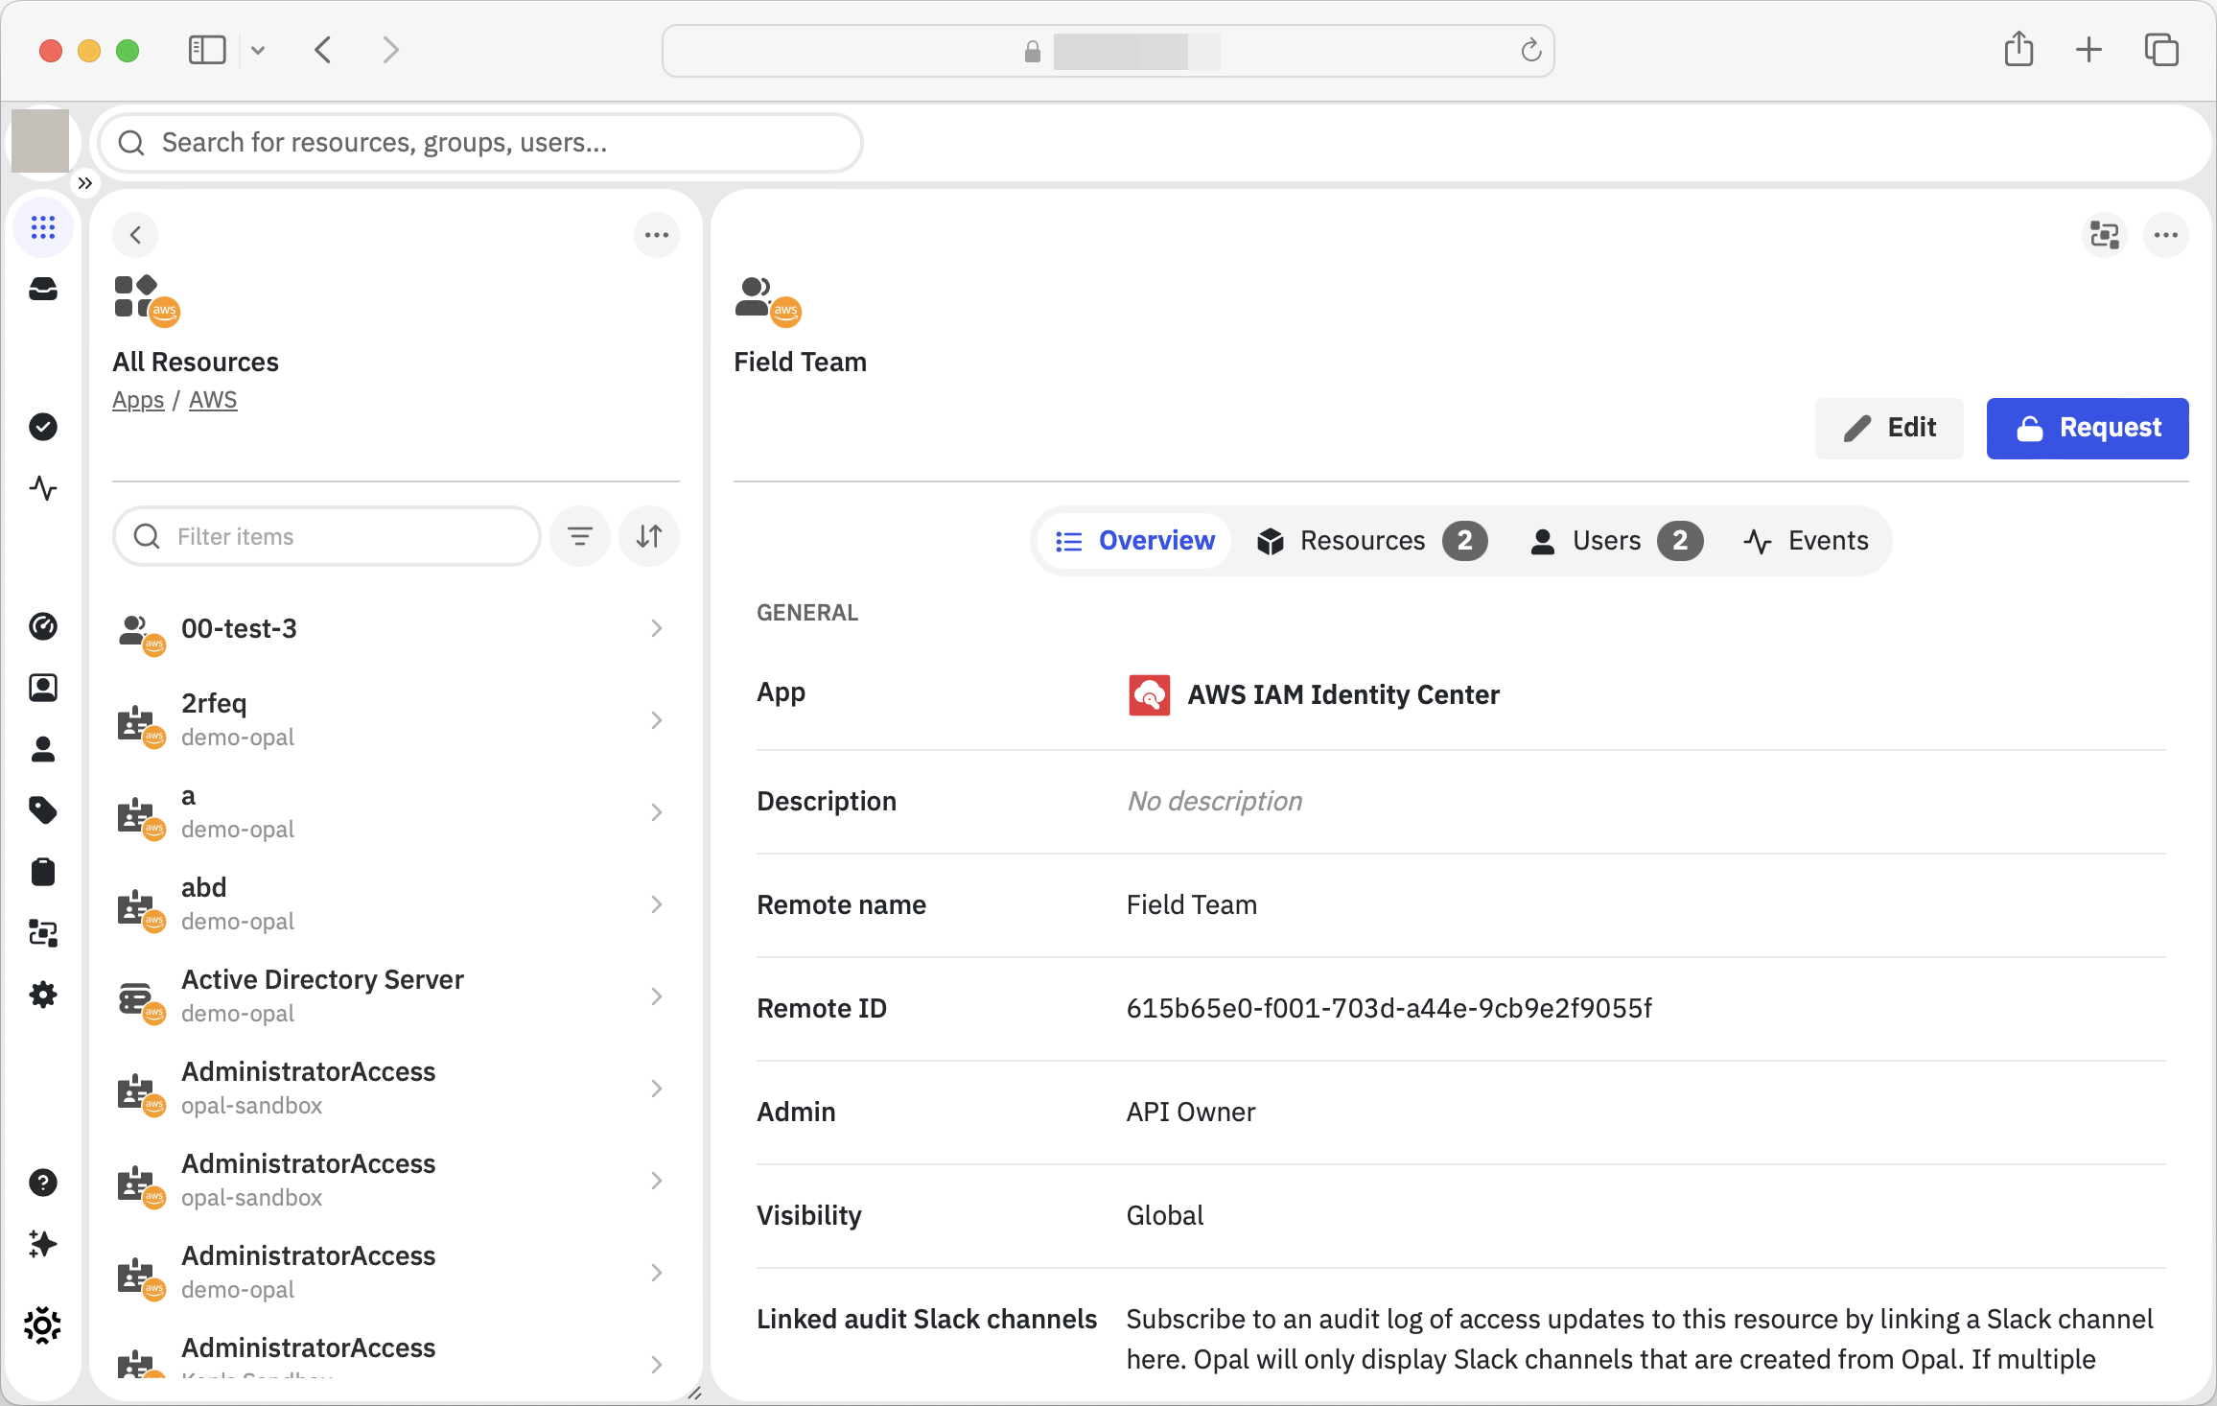Open the Field Team more options menu
Screen dimensions: 2217x1406
point(2166,235)
